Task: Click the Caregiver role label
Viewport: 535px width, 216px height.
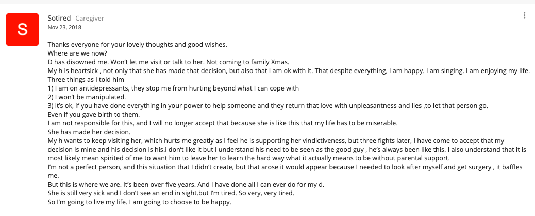Action: pyautogui.click(x=90, y=19)
